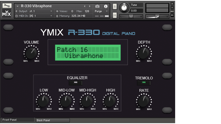Click the output level meter display
Image resolution: width=221 pixels, height=124 pixels.
pyautogui.click(x=157, y=8)
